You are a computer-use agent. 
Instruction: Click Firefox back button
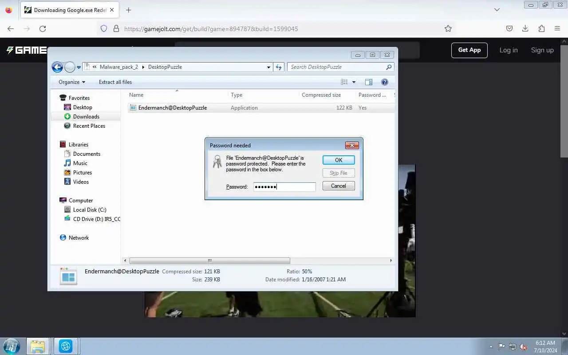pos(11,28)
